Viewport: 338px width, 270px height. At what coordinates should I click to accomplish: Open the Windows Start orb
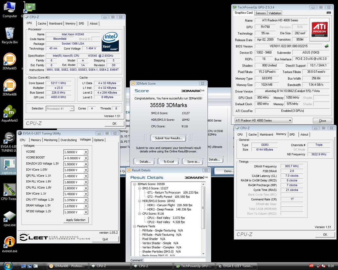click(8, 266)
